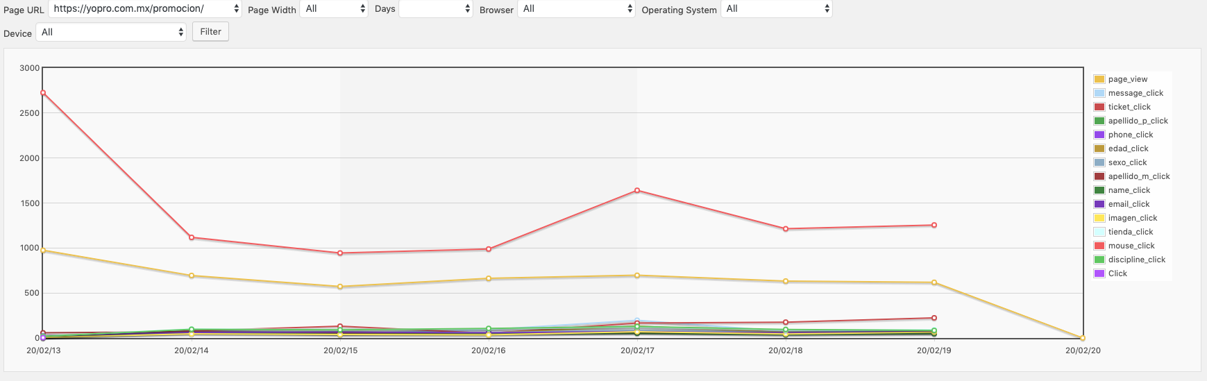Screen dimensions: 1207x381
Task: Click mouse_click data point on 20/02/17
Action: click(x=637, y=191)
